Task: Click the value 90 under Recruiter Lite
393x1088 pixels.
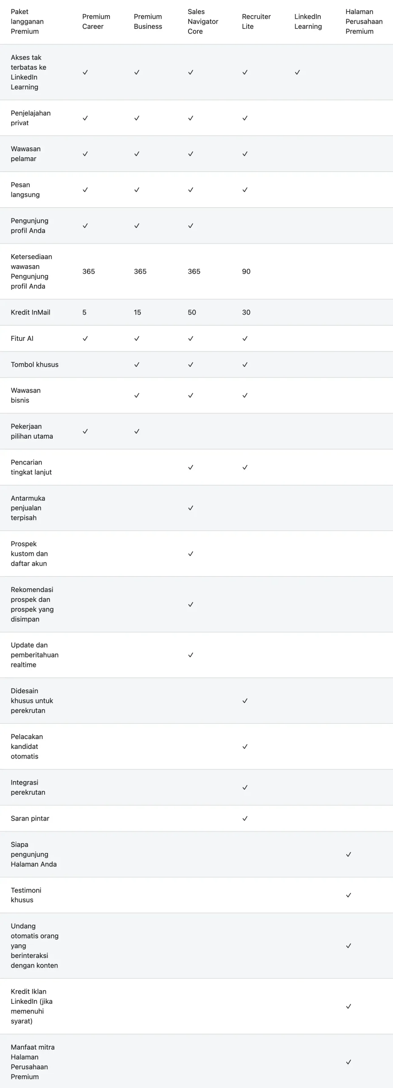Action: click(246, 272)
